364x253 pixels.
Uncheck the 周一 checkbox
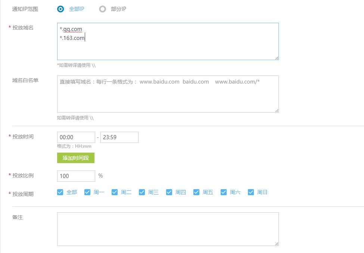click(x=87, y=192)
